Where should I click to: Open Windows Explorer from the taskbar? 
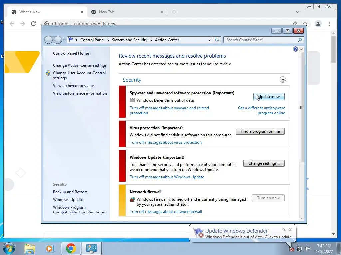point(30,248)
